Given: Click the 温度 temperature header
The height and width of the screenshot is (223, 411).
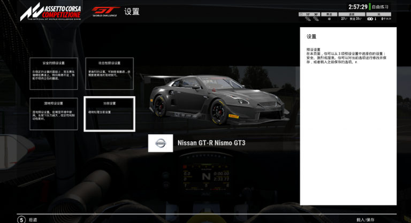Looking at the screenshot, I should (352, 14).
